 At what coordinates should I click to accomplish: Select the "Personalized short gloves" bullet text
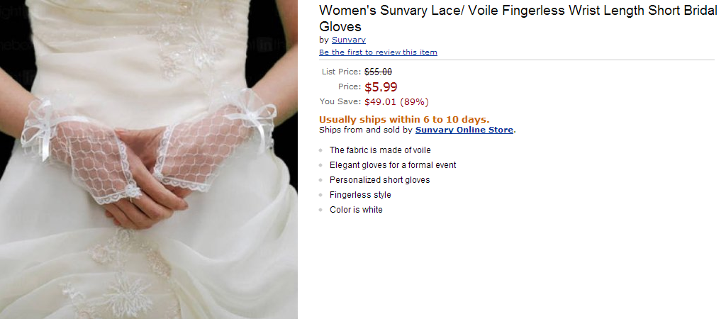point(379,180)
